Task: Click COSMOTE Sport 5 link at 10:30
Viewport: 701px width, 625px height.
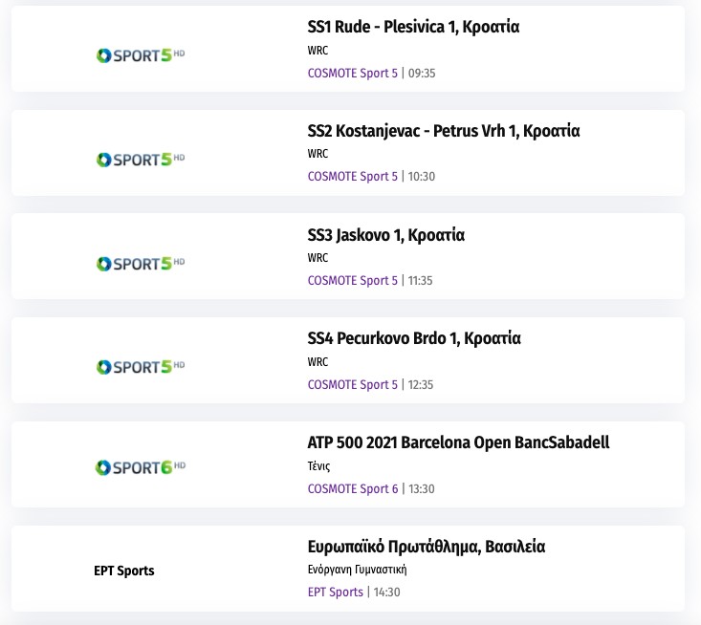Action: pyautogui.click(x=352, y=177)
